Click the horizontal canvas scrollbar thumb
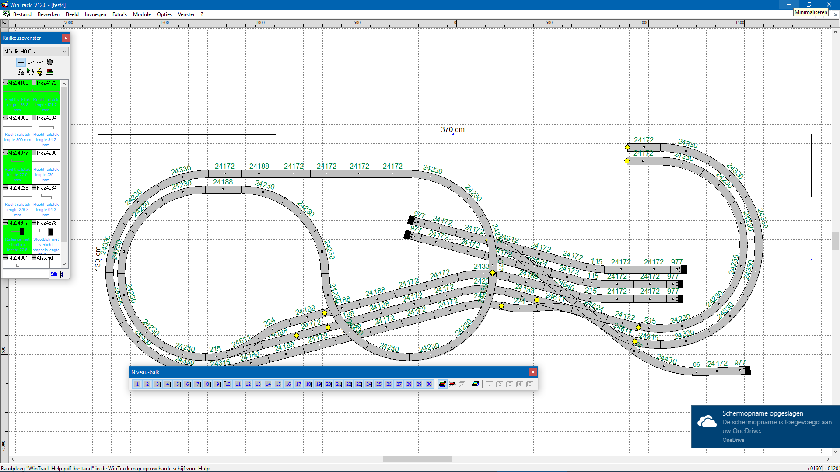Image resolution: width=840 pixels, height=472 pixels. tap(417, 459)
